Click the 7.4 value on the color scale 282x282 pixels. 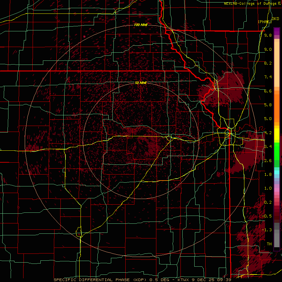pos(268,77)
